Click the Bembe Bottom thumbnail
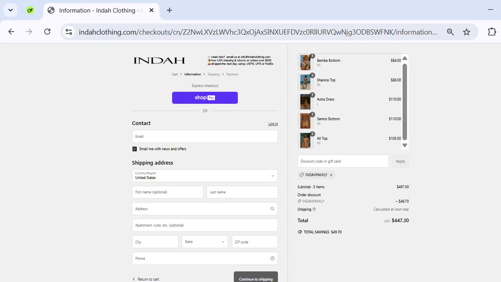501x282 pixels. click(x=305, y=62)
